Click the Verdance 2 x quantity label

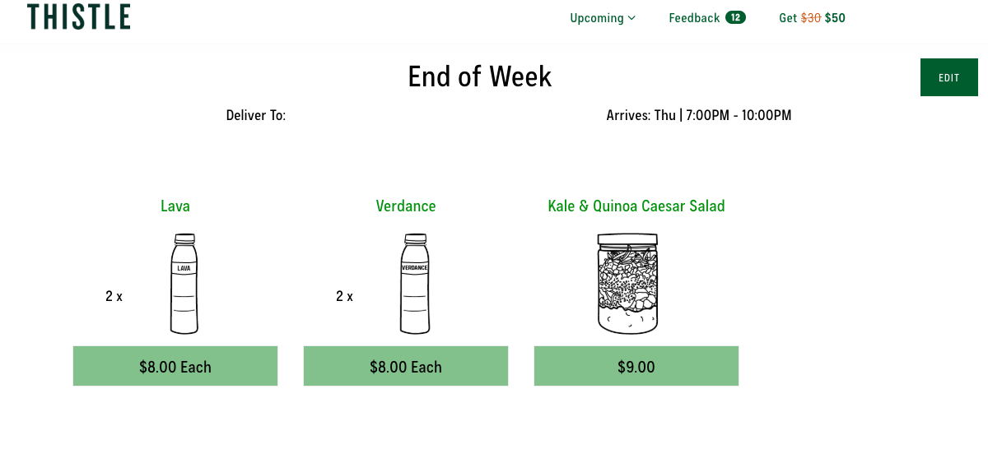[x=344, y=296]
